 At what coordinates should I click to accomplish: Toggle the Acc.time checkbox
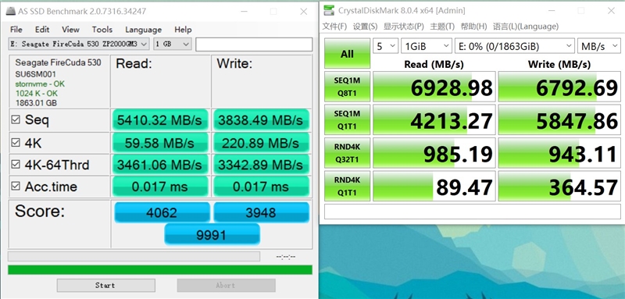click(x=16, y=186)
